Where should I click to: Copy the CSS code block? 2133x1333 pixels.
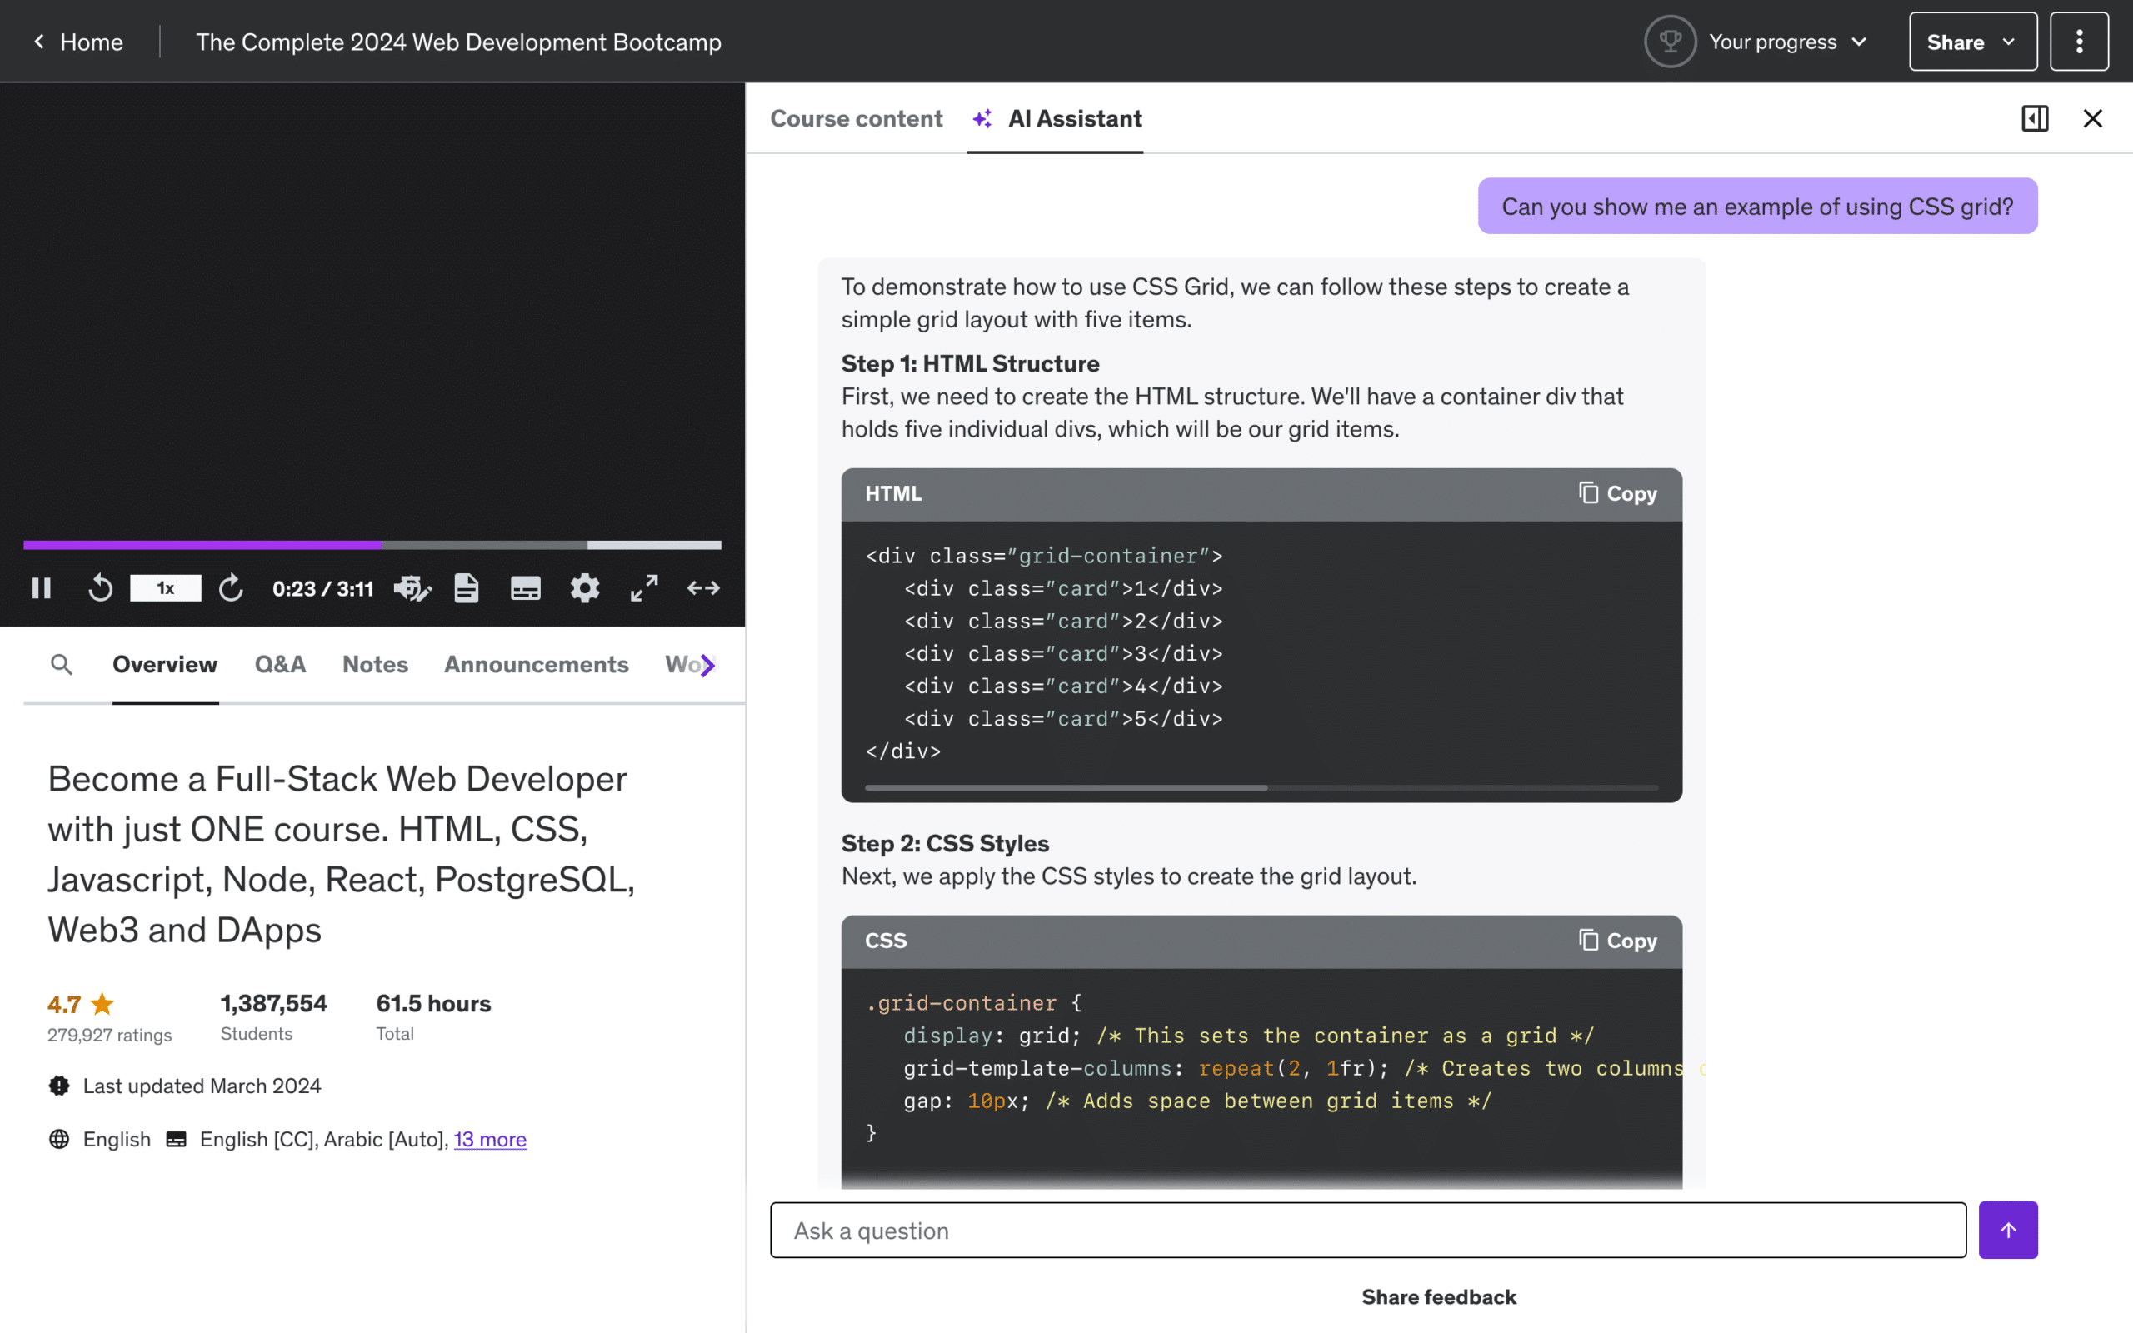coord(1618,941)
